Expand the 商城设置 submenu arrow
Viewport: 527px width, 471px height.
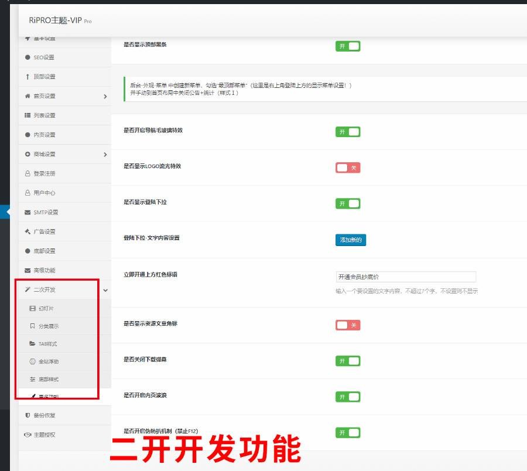[105, 154]
